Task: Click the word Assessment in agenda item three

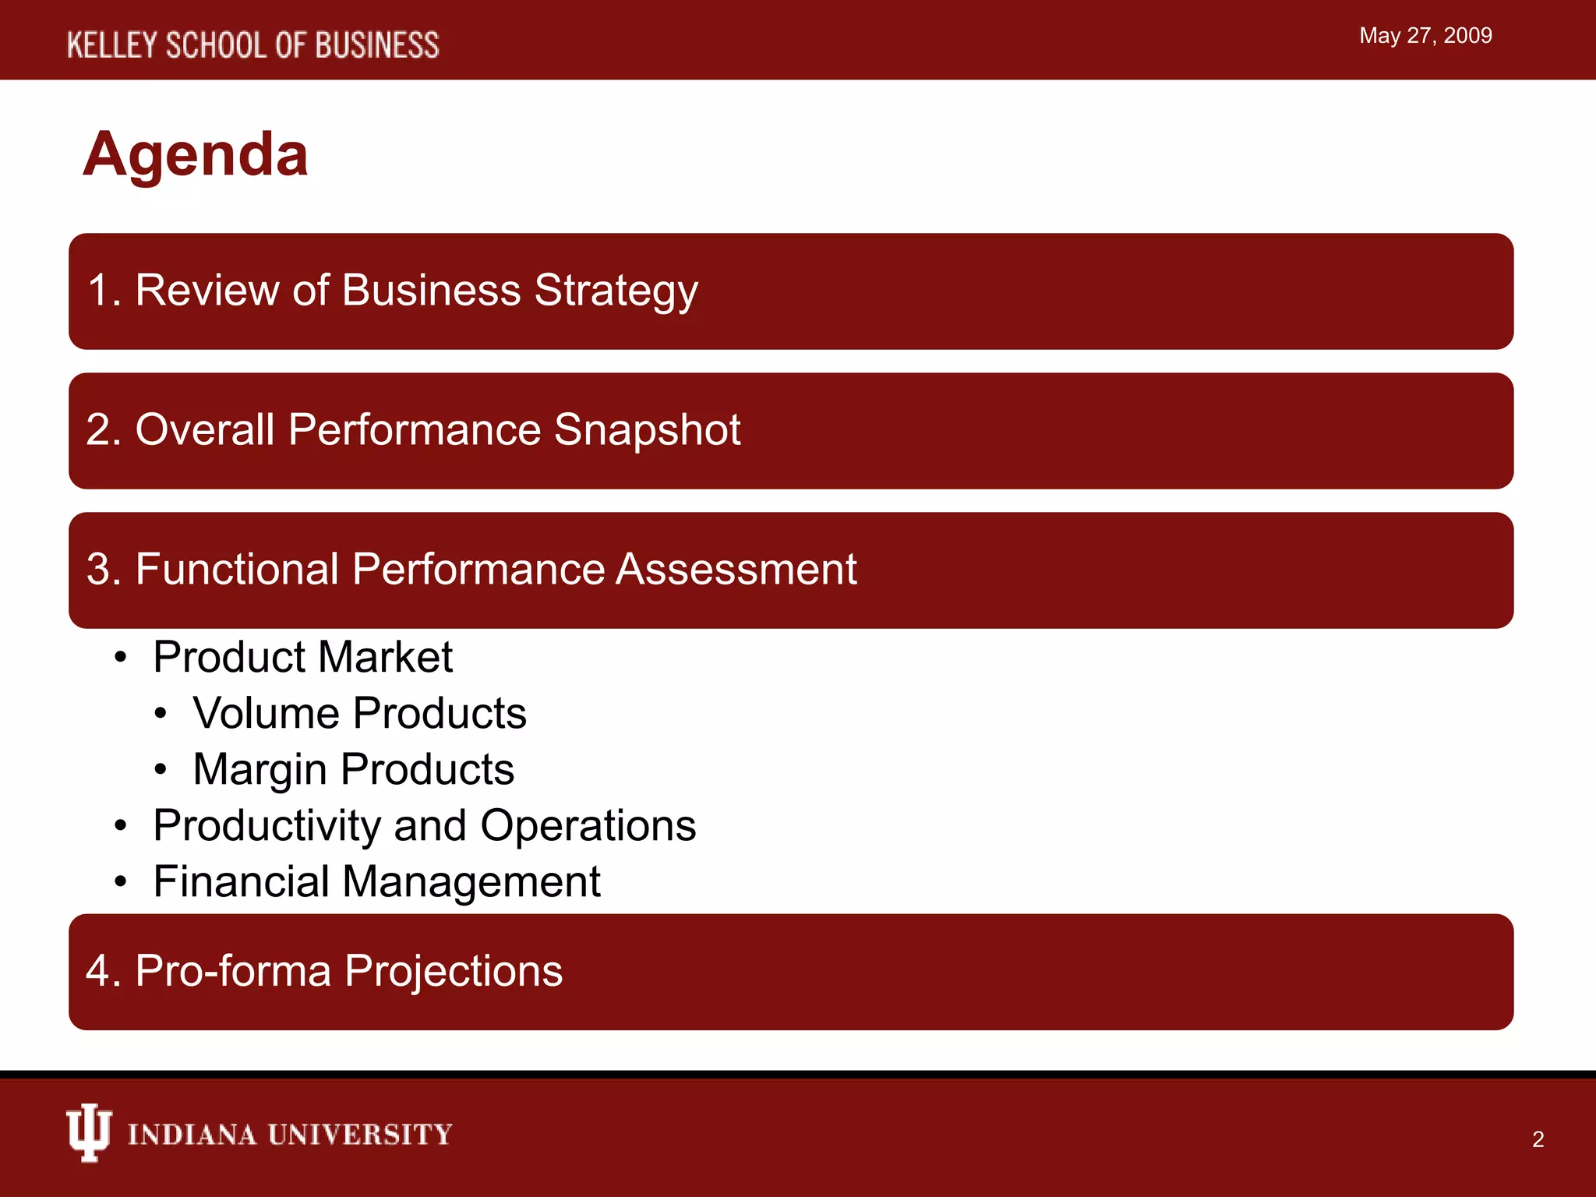Action: [736, 570]
